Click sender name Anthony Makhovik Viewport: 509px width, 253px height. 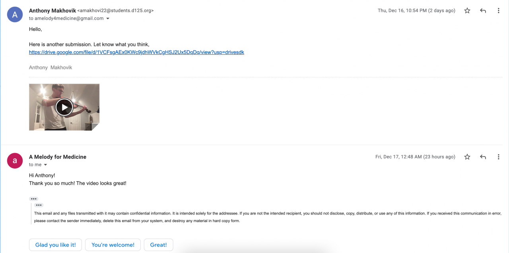pos(52,11)
